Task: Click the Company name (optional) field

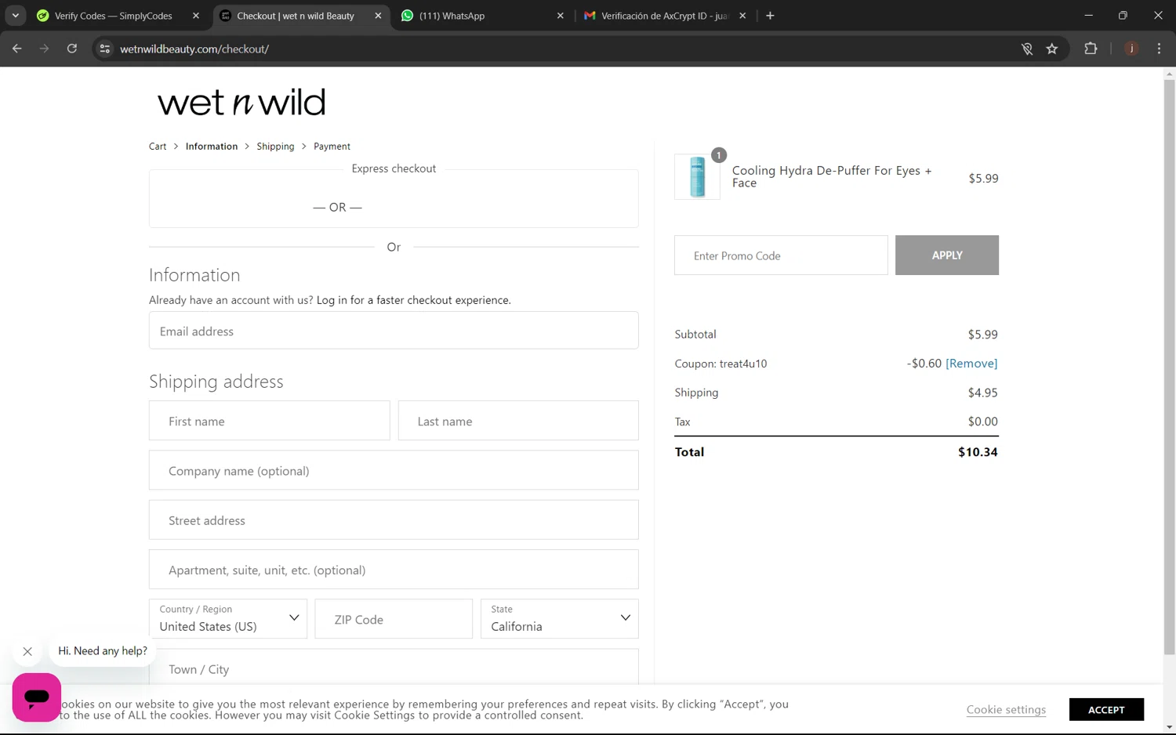Action: pyautogui.click(x=394, y=470)
